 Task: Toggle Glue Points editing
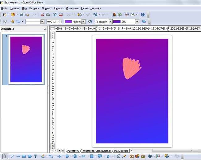pyautogui.click(x=124, y=156)
